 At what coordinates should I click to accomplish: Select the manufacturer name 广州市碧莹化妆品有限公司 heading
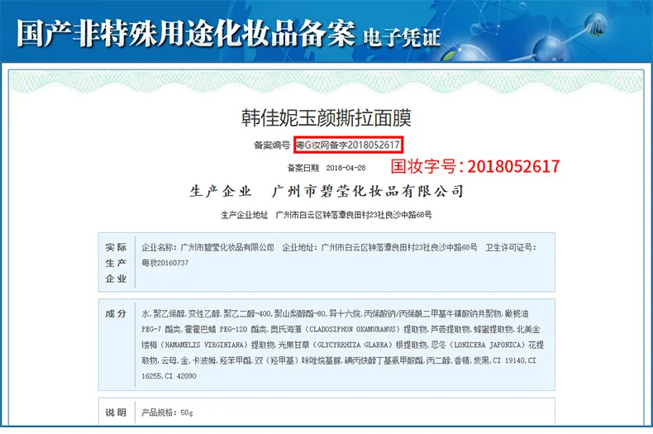(367, 191)
